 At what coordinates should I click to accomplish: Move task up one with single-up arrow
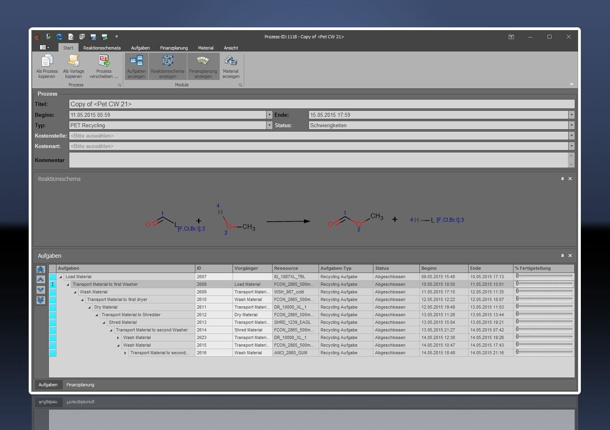click(x=41, y=280)
